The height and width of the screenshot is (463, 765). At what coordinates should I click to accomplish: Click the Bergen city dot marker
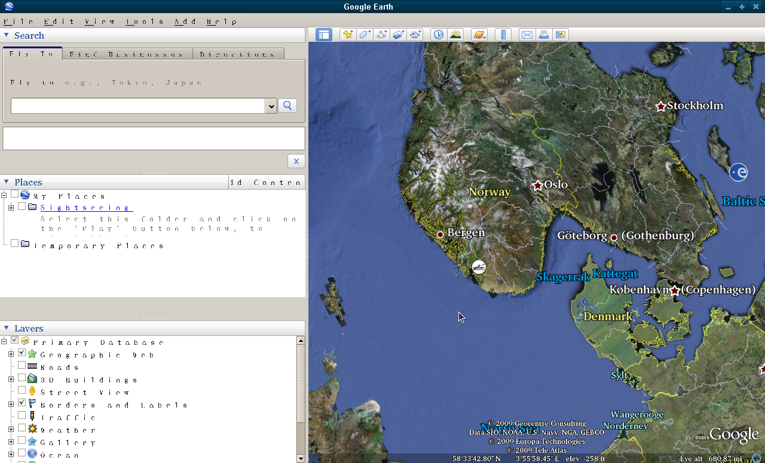(440, 234)
